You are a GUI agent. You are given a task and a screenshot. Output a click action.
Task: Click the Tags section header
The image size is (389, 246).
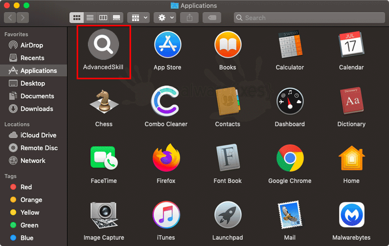coord(11,176)
